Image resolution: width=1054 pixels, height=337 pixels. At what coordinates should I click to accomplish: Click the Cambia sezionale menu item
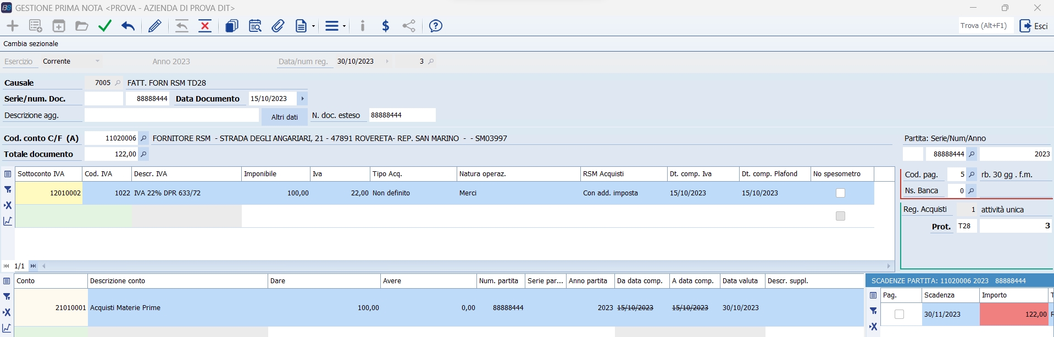[x=31, y=44]
